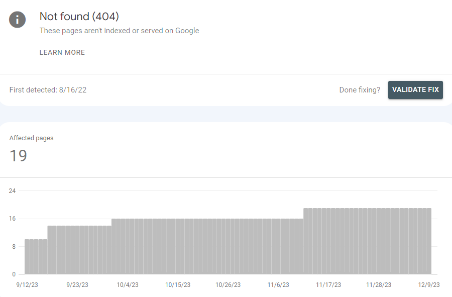Click the Done fixing? label

pos(359,89)
